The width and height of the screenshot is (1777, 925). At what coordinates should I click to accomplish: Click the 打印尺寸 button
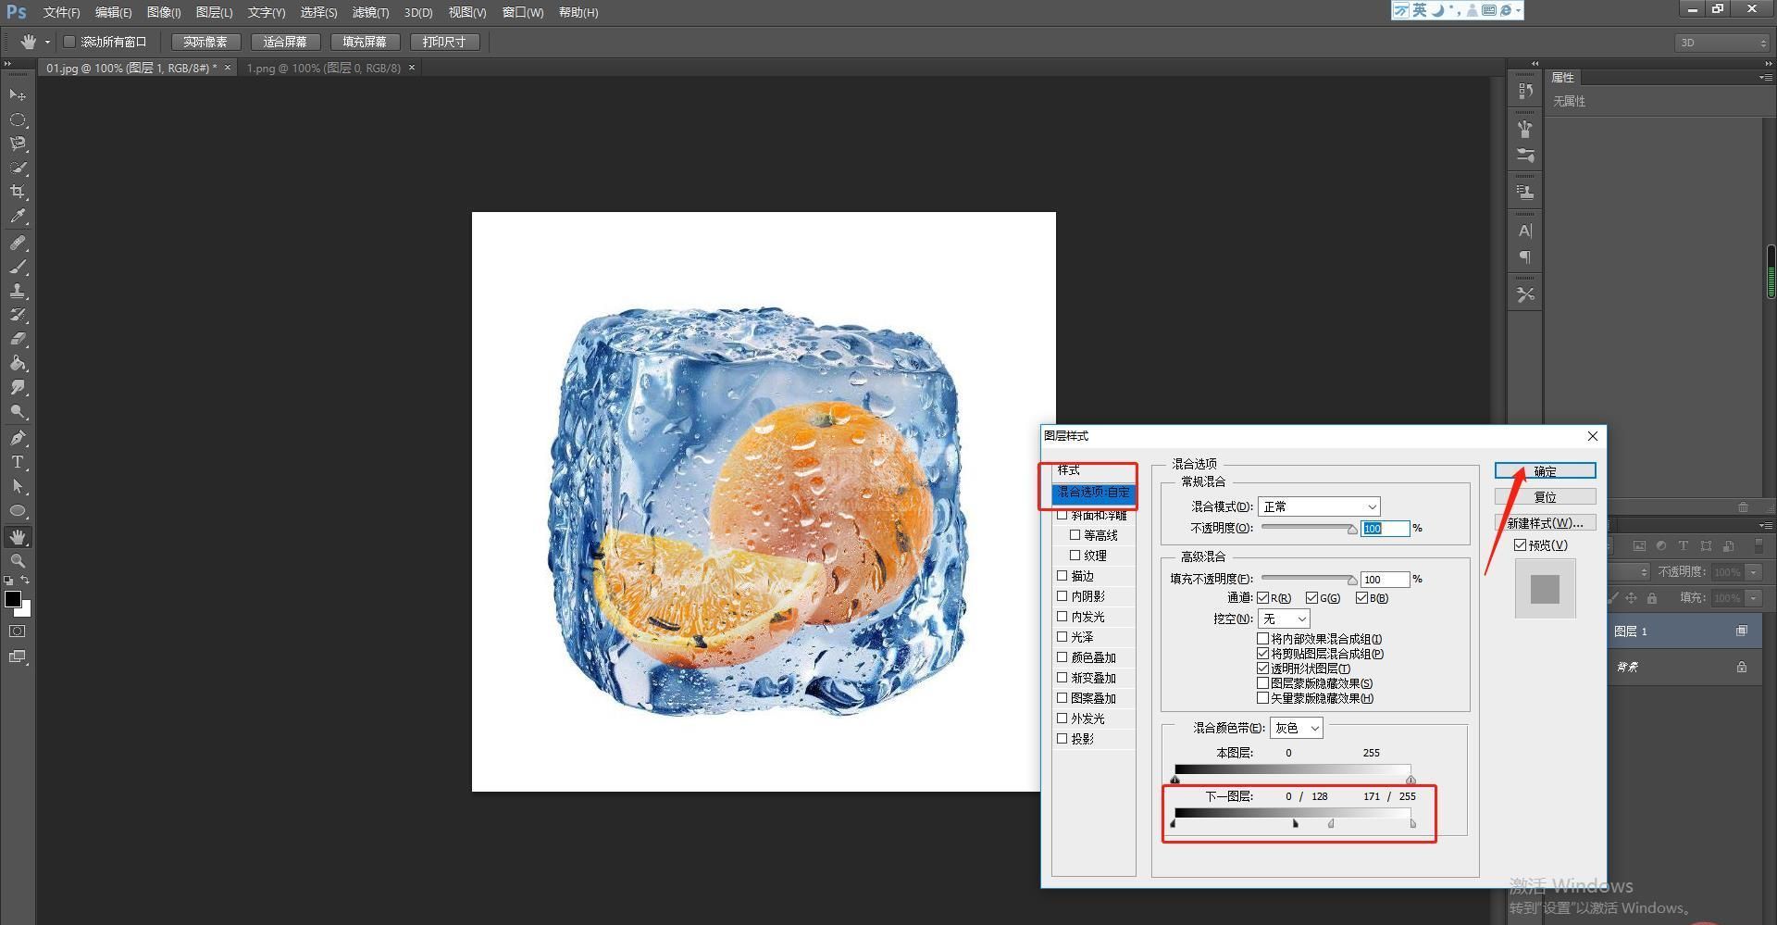point(444,42)
